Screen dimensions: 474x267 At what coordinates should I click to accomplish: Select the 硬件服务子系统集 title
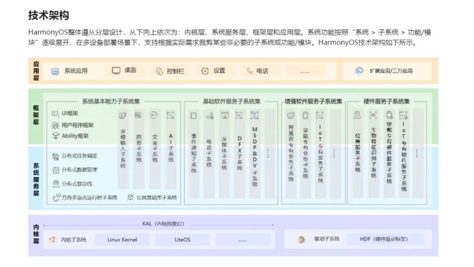tap(386, 101)
